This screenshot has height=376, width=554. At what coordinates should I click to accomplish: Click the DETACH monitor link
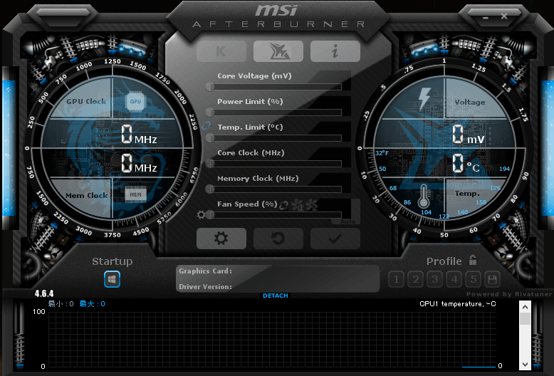coord(276,296)
